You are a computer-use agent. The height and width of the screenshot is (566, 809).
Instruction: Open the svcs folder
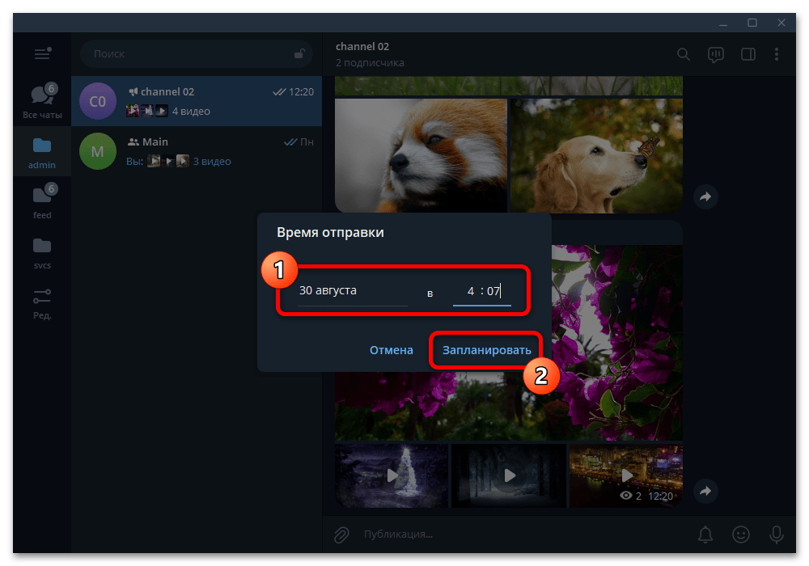(42, 252)
